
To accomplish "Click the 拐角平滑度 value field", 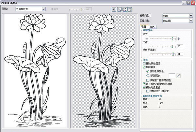I will point(181,54).
